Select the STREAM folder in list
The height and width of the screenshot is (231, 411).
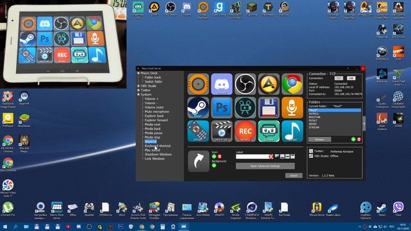[x=335, y=127]
